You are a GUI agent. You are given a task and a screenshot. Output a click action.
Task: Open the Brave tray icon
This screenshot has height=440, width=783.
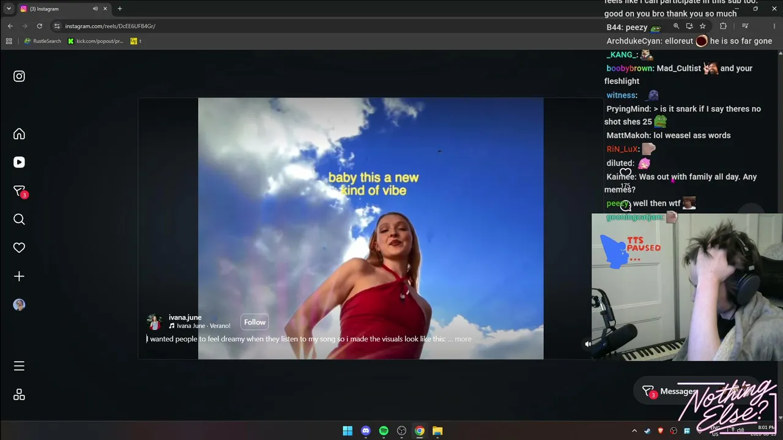tap(661, 431)
